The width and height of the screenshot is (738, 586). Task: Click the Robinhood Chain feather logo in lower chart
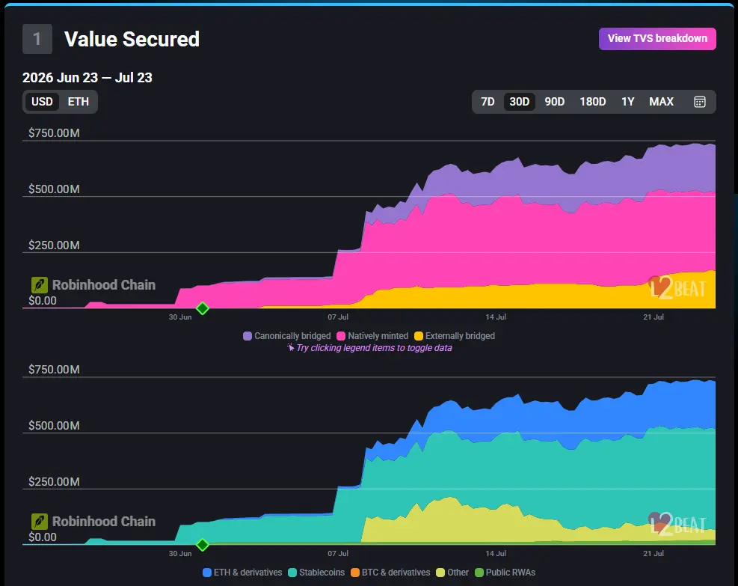pyautogui.click(x=40, y=522)
